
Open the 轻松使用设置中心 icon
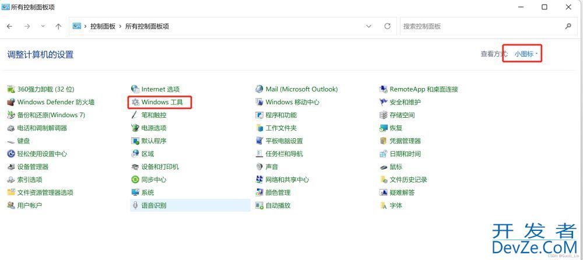pyautogui.click(x=11, y=154)
